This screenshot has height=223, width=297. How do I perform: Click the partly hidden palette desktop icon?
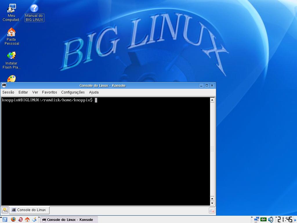coord(11,78)
